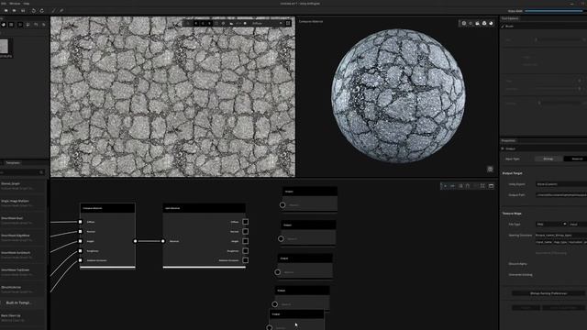The height and width of the screenshot is (330, 587).
Task: Click Normal output square on Split Material
Action: [245, 232]
